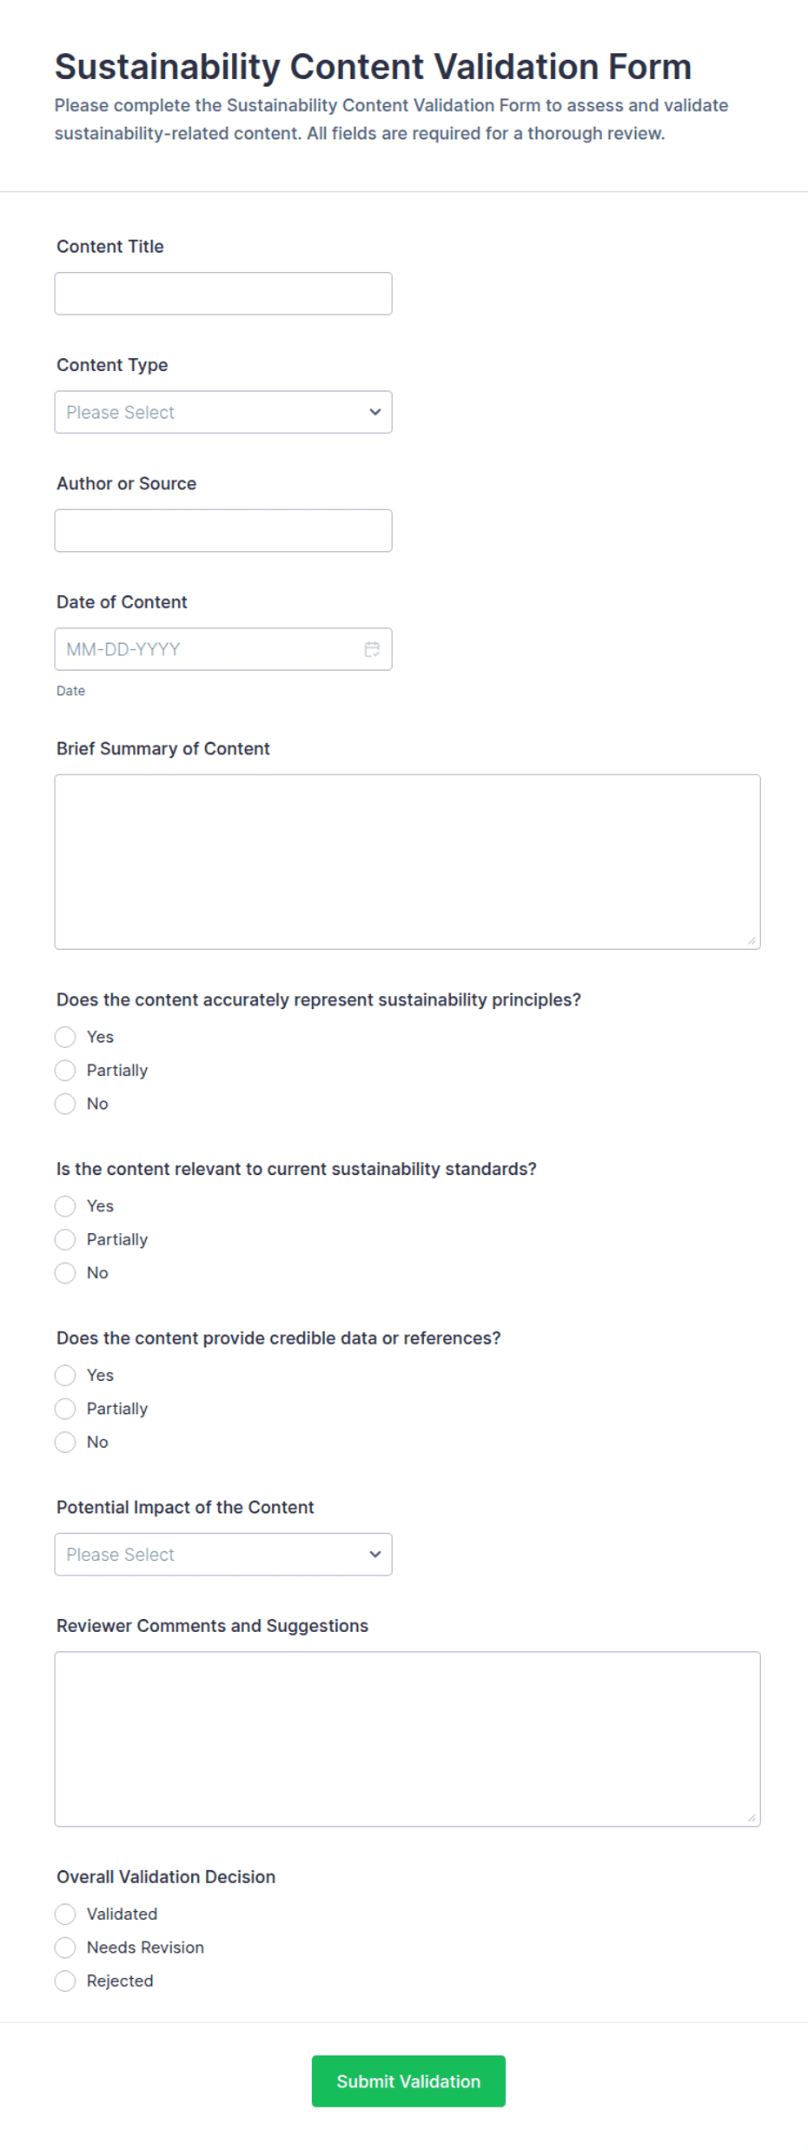
Task: Select No for accurately represents sustainability principles
Action: click(x=65, y=1104)
